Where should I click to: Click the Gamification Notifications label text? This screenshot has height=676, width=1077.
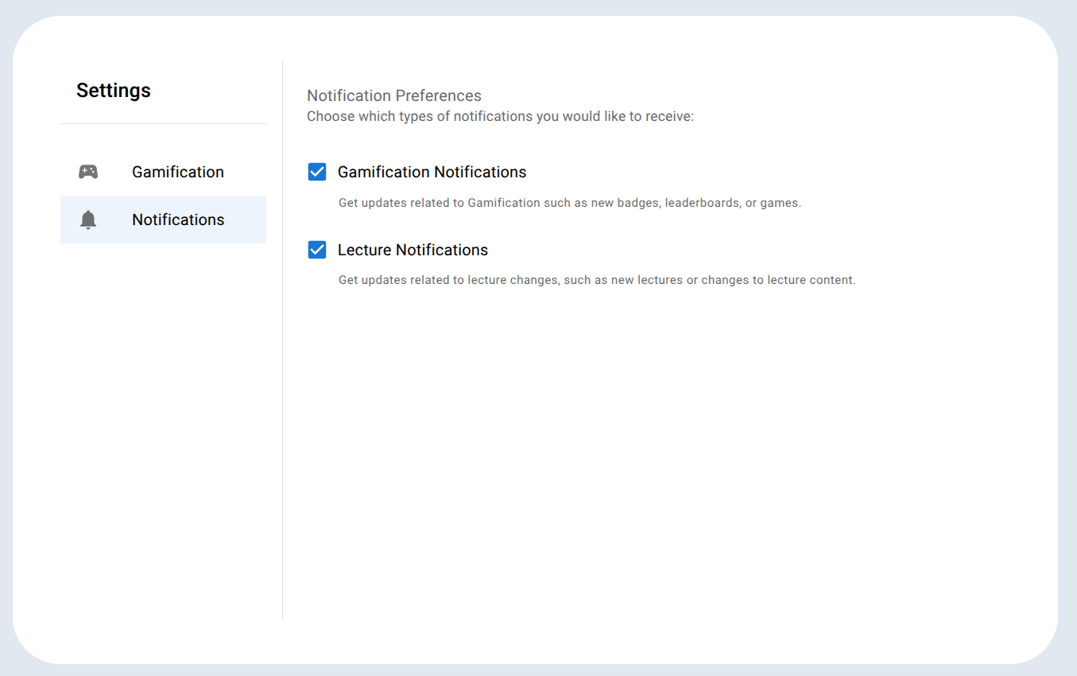(x=432, y=172)
